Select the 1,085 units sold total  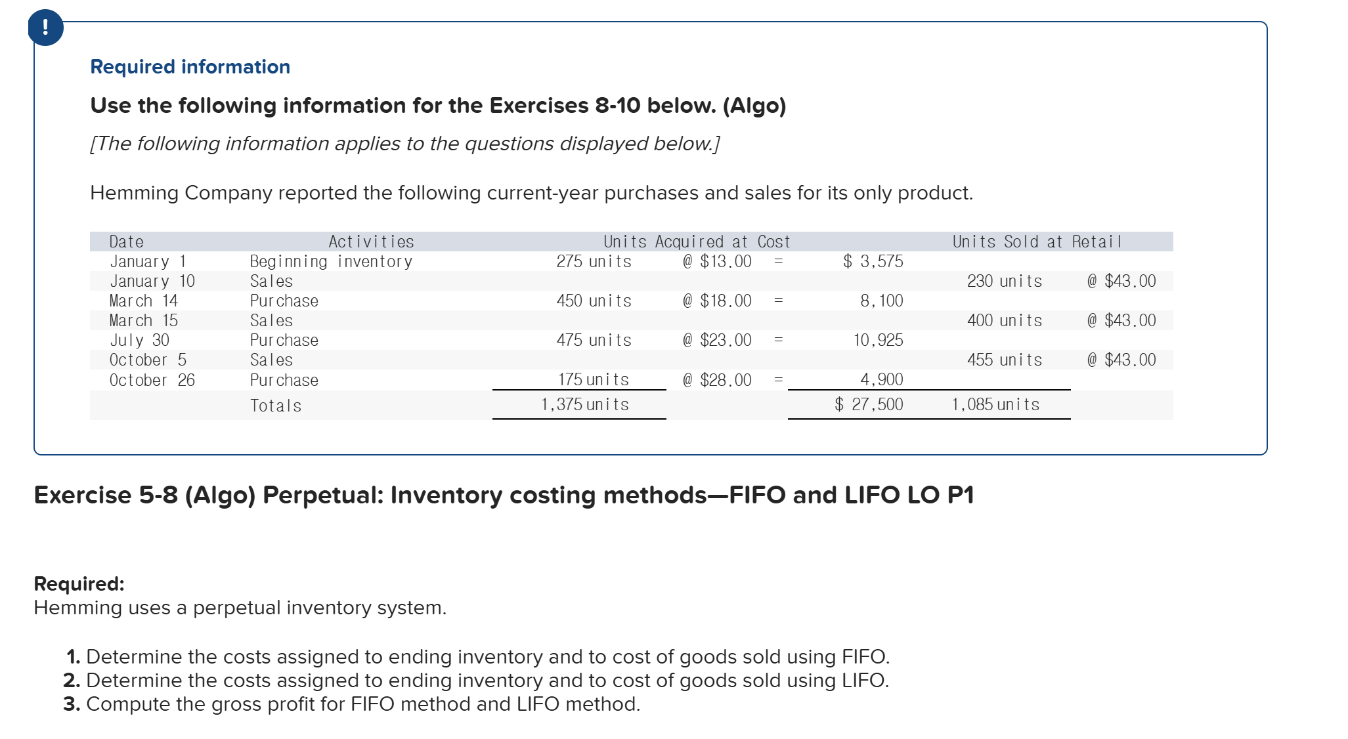[995, 404]
